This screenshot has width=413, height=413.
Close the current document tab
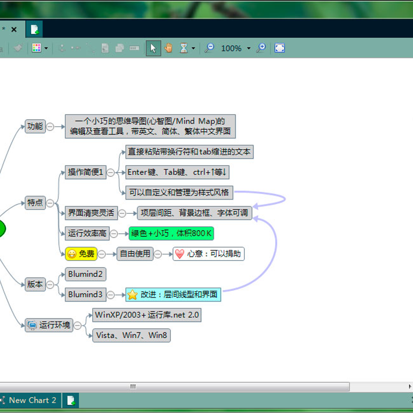click(x=14, y=30)
